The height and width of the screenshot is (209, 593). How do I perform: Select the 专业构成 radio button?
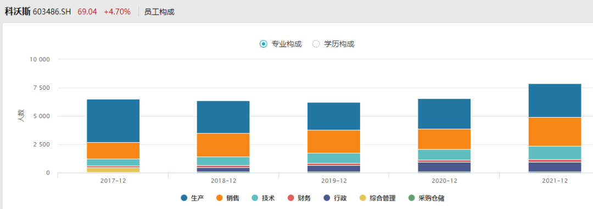(x=263, y=44)
